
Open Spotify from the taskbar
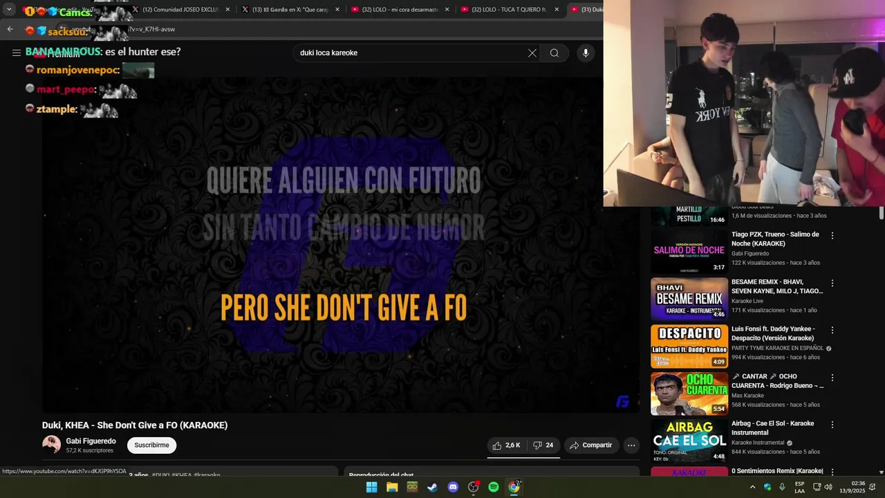[494, 487]
